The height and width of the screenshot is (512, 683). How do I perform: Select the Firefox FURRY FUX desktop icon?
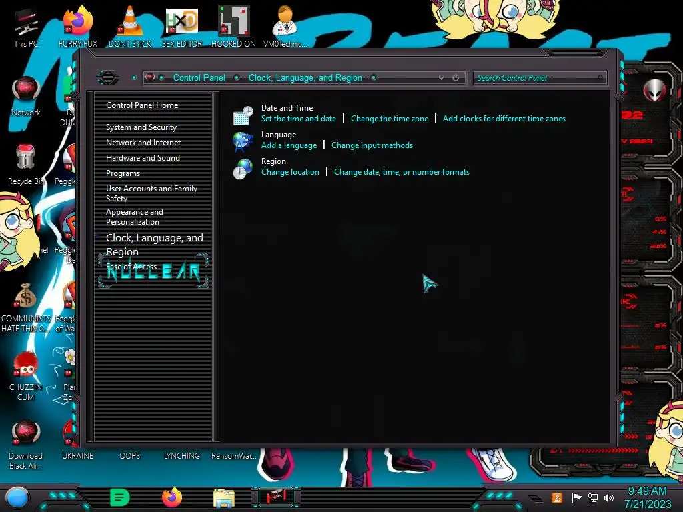(78, 27)
